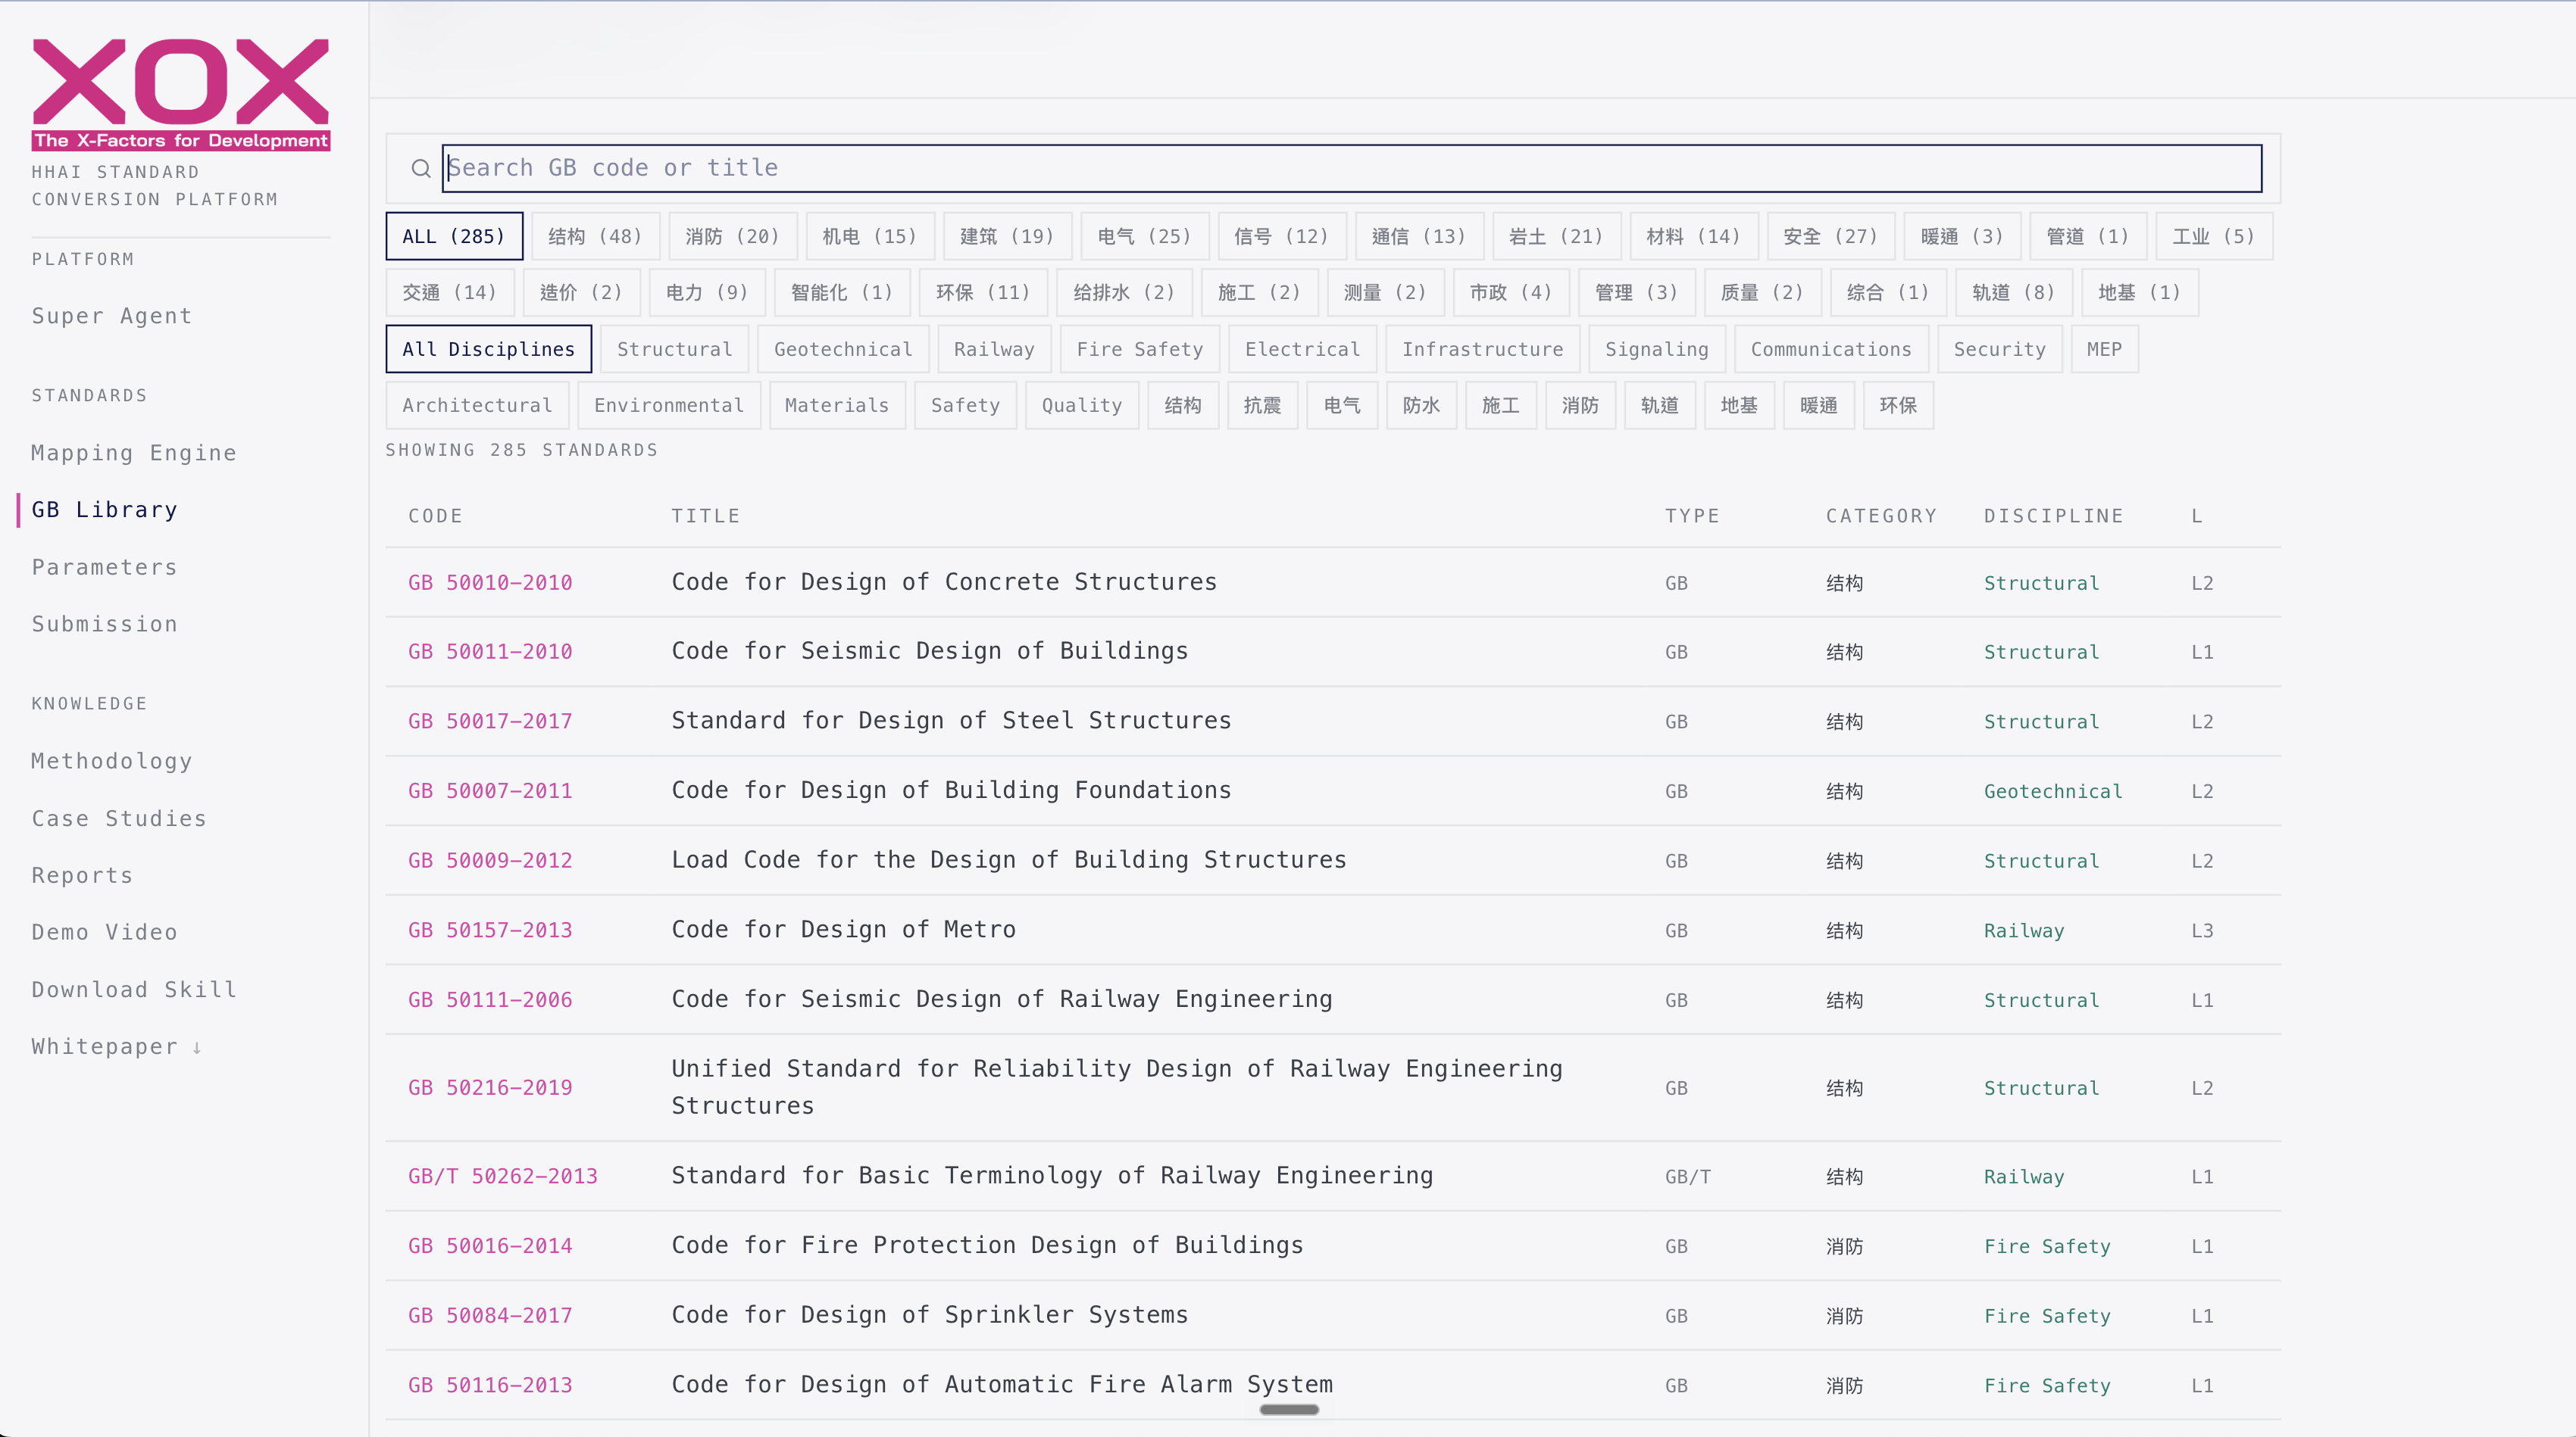Open GB/T 50262-2013 standard code
Screen dimensions: 2576x1437
click(x=503, y=1177)
